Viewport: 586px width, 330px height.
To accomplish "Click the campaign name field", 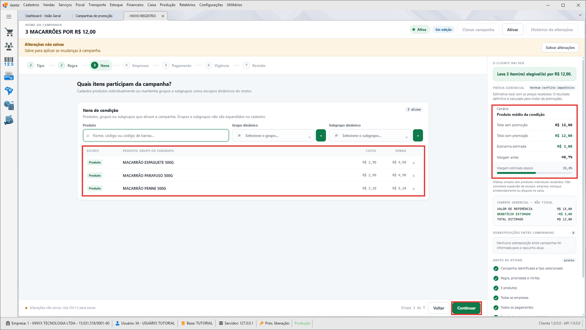I will (x=60, y=32).
